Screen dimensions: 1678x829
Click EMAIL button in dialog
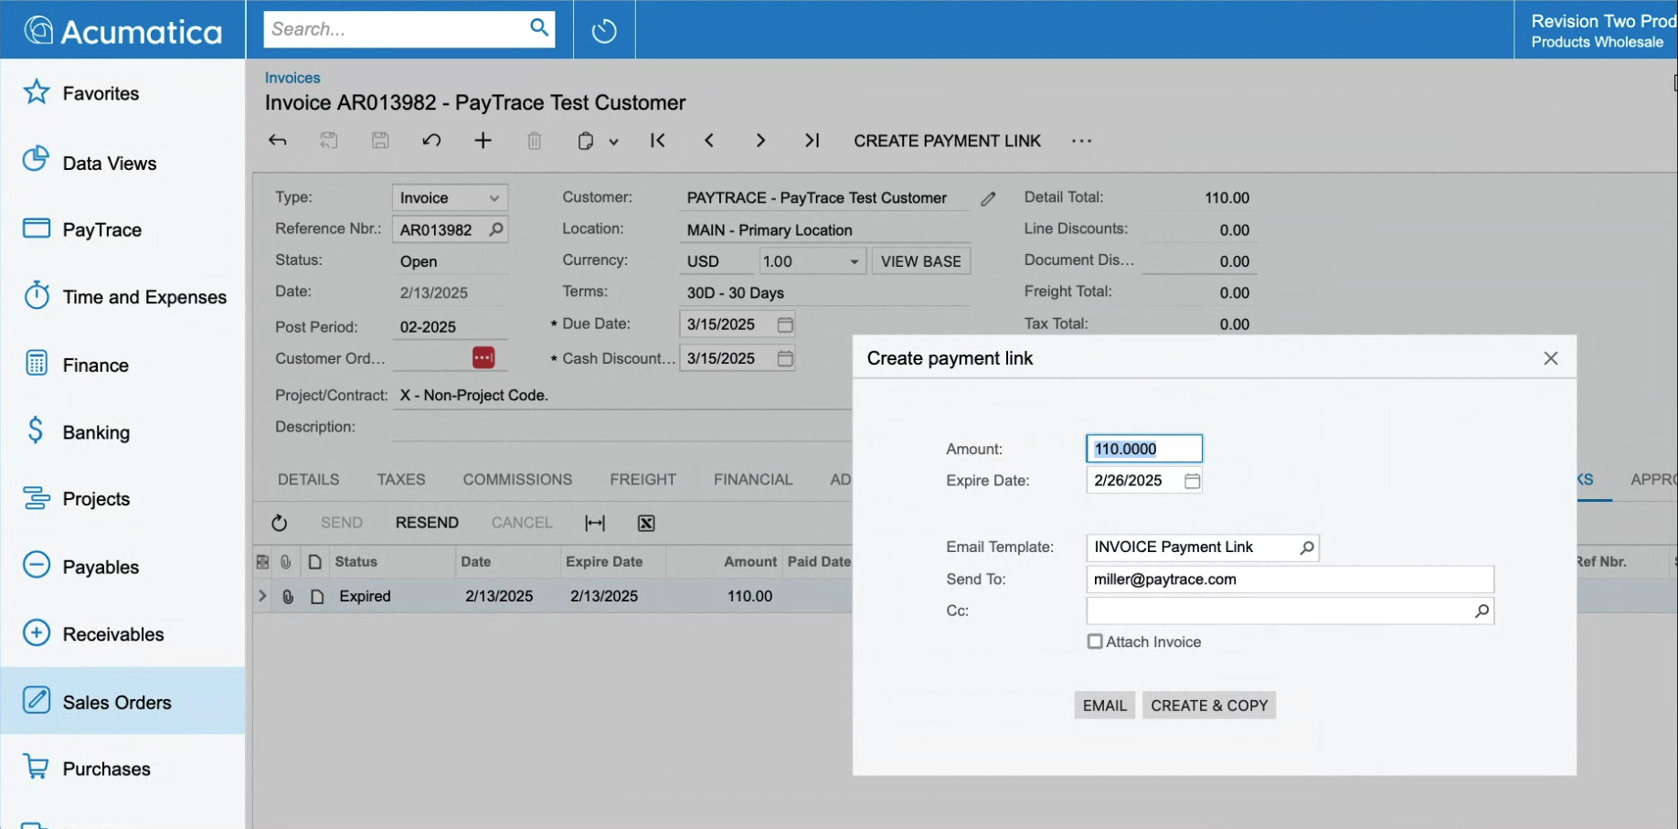1105,706
